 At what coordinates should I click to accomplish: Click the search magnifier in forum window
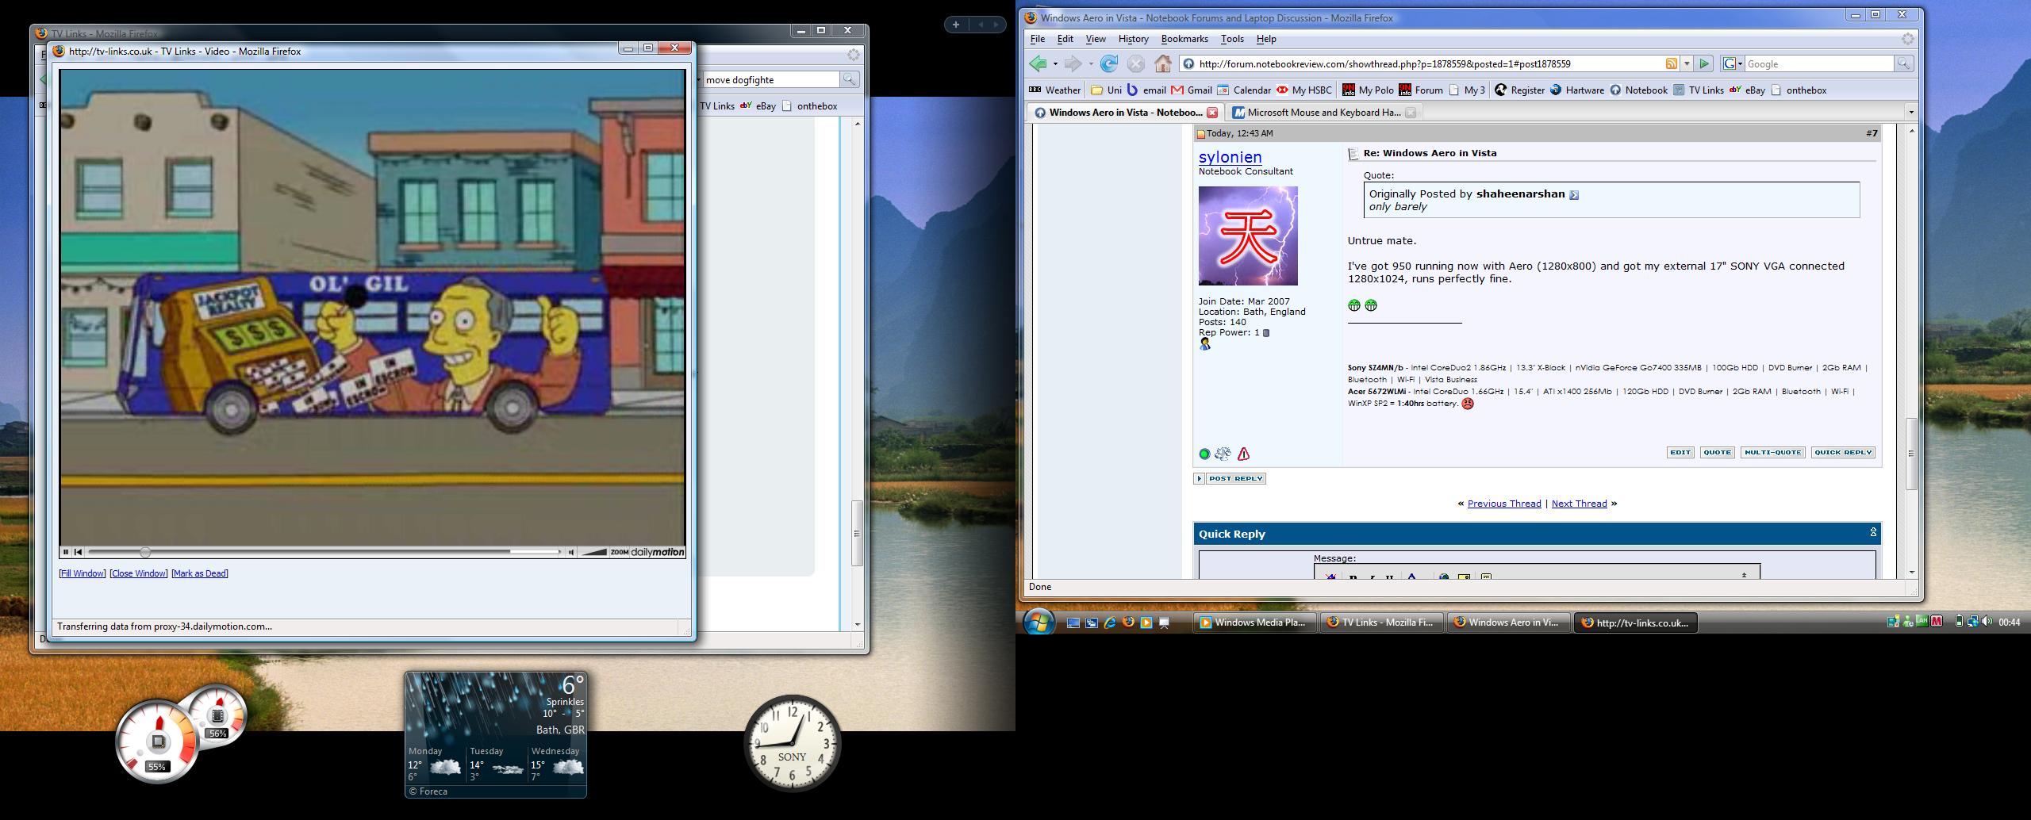(x=1902, y=63)
